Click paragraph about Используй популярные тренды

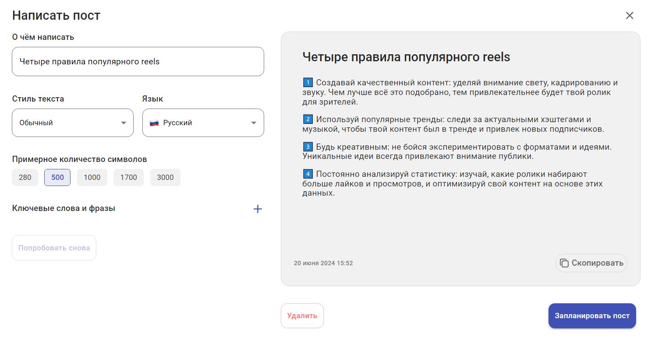pyautogui.click(x=453, y=124)
